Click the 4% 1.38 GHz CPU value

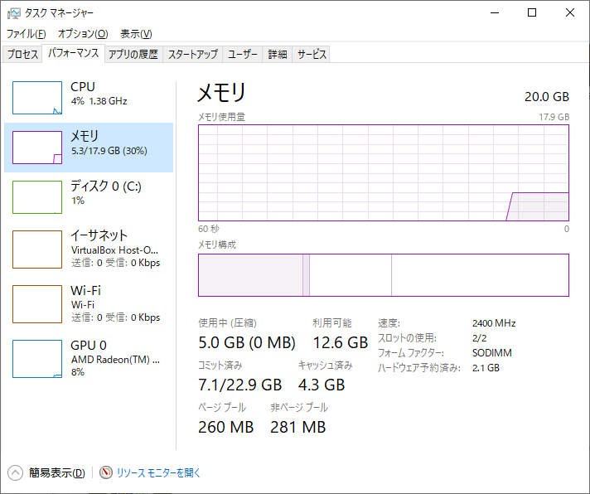pos(99,101)
